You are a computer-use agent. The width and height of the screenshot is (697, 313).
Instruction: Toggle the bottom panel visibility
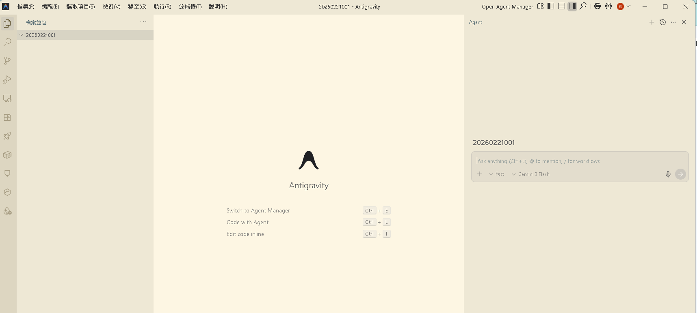click(562, 6)
